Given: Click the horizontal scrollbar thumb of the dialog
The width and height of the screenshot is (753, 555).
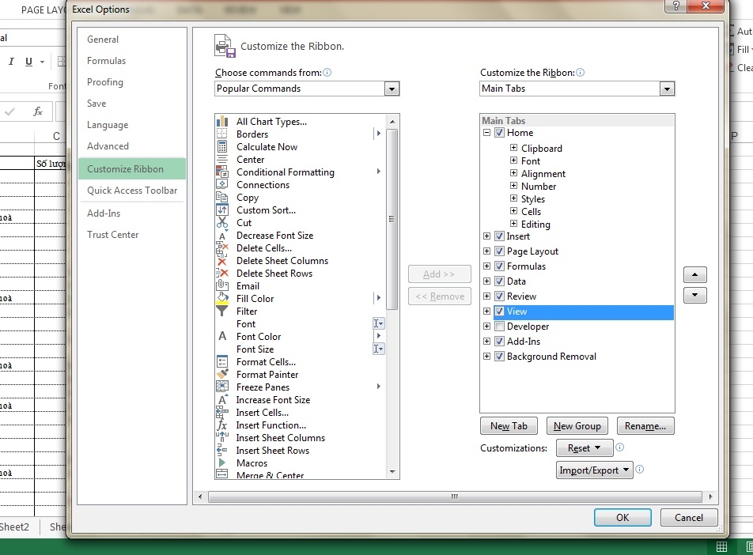Looking at the screenshot, I should coord(454,496).
